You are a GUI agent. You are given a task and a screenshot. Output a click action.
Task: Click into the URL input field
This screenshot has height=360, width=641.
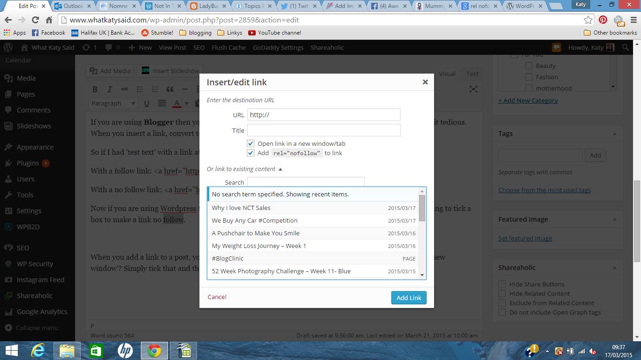(324, 115)
